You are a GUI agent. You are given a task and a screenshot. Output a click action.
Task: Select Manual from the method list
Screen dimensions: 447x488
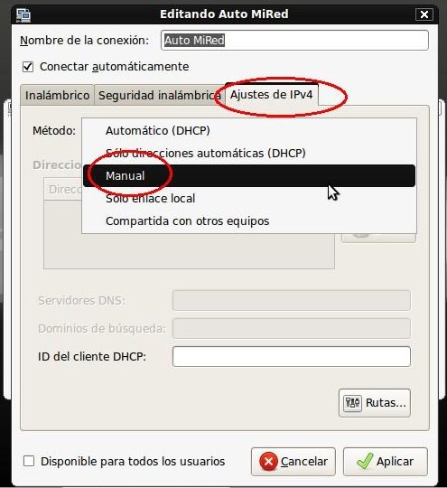click(x=249, y=176)
